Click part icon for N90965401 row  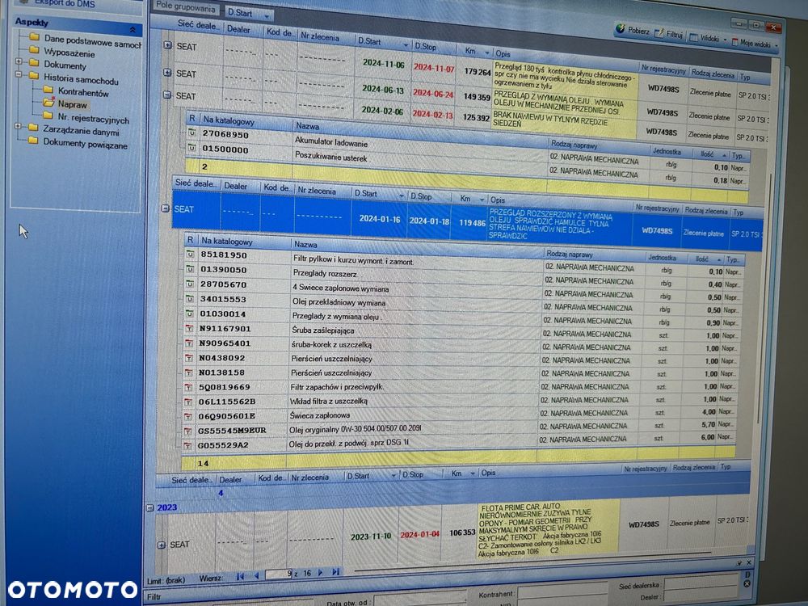click(x=189, y=343)
